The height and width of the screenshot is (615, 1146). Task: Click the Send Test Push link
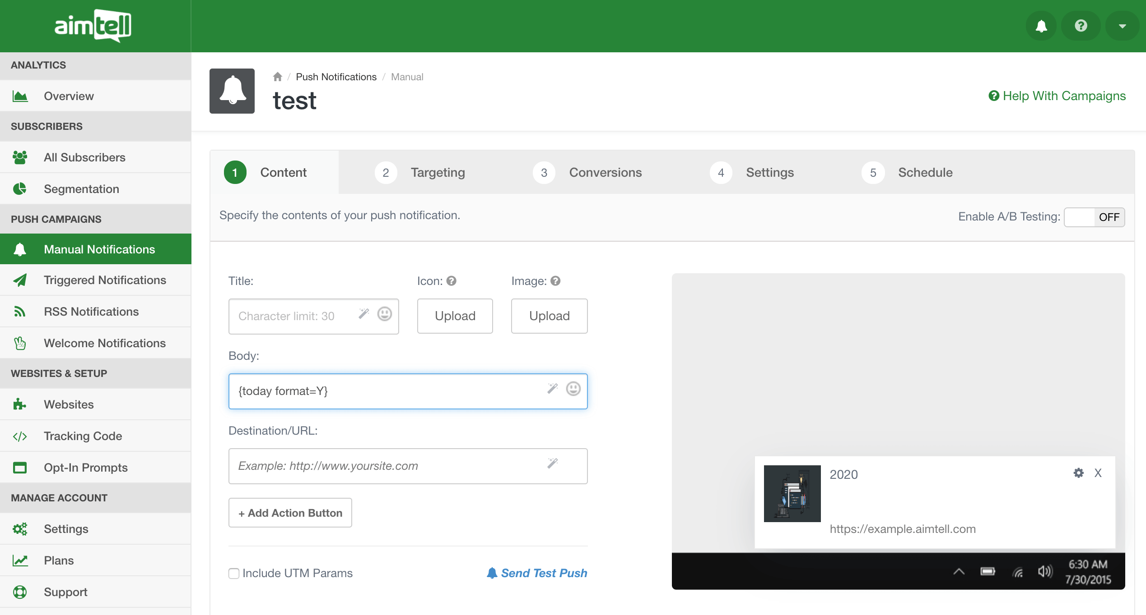coord(537,573)
